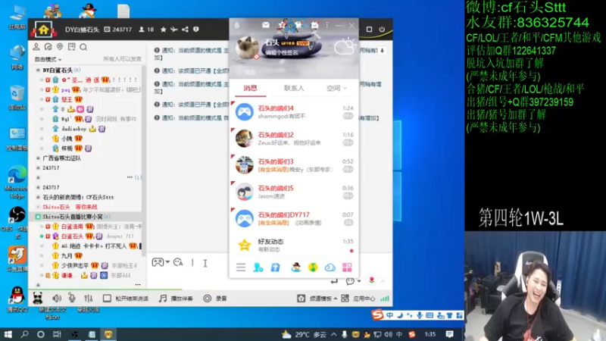Open 应用中心 app center
This screenshot has width=606, height=341.
pos(358,299)
